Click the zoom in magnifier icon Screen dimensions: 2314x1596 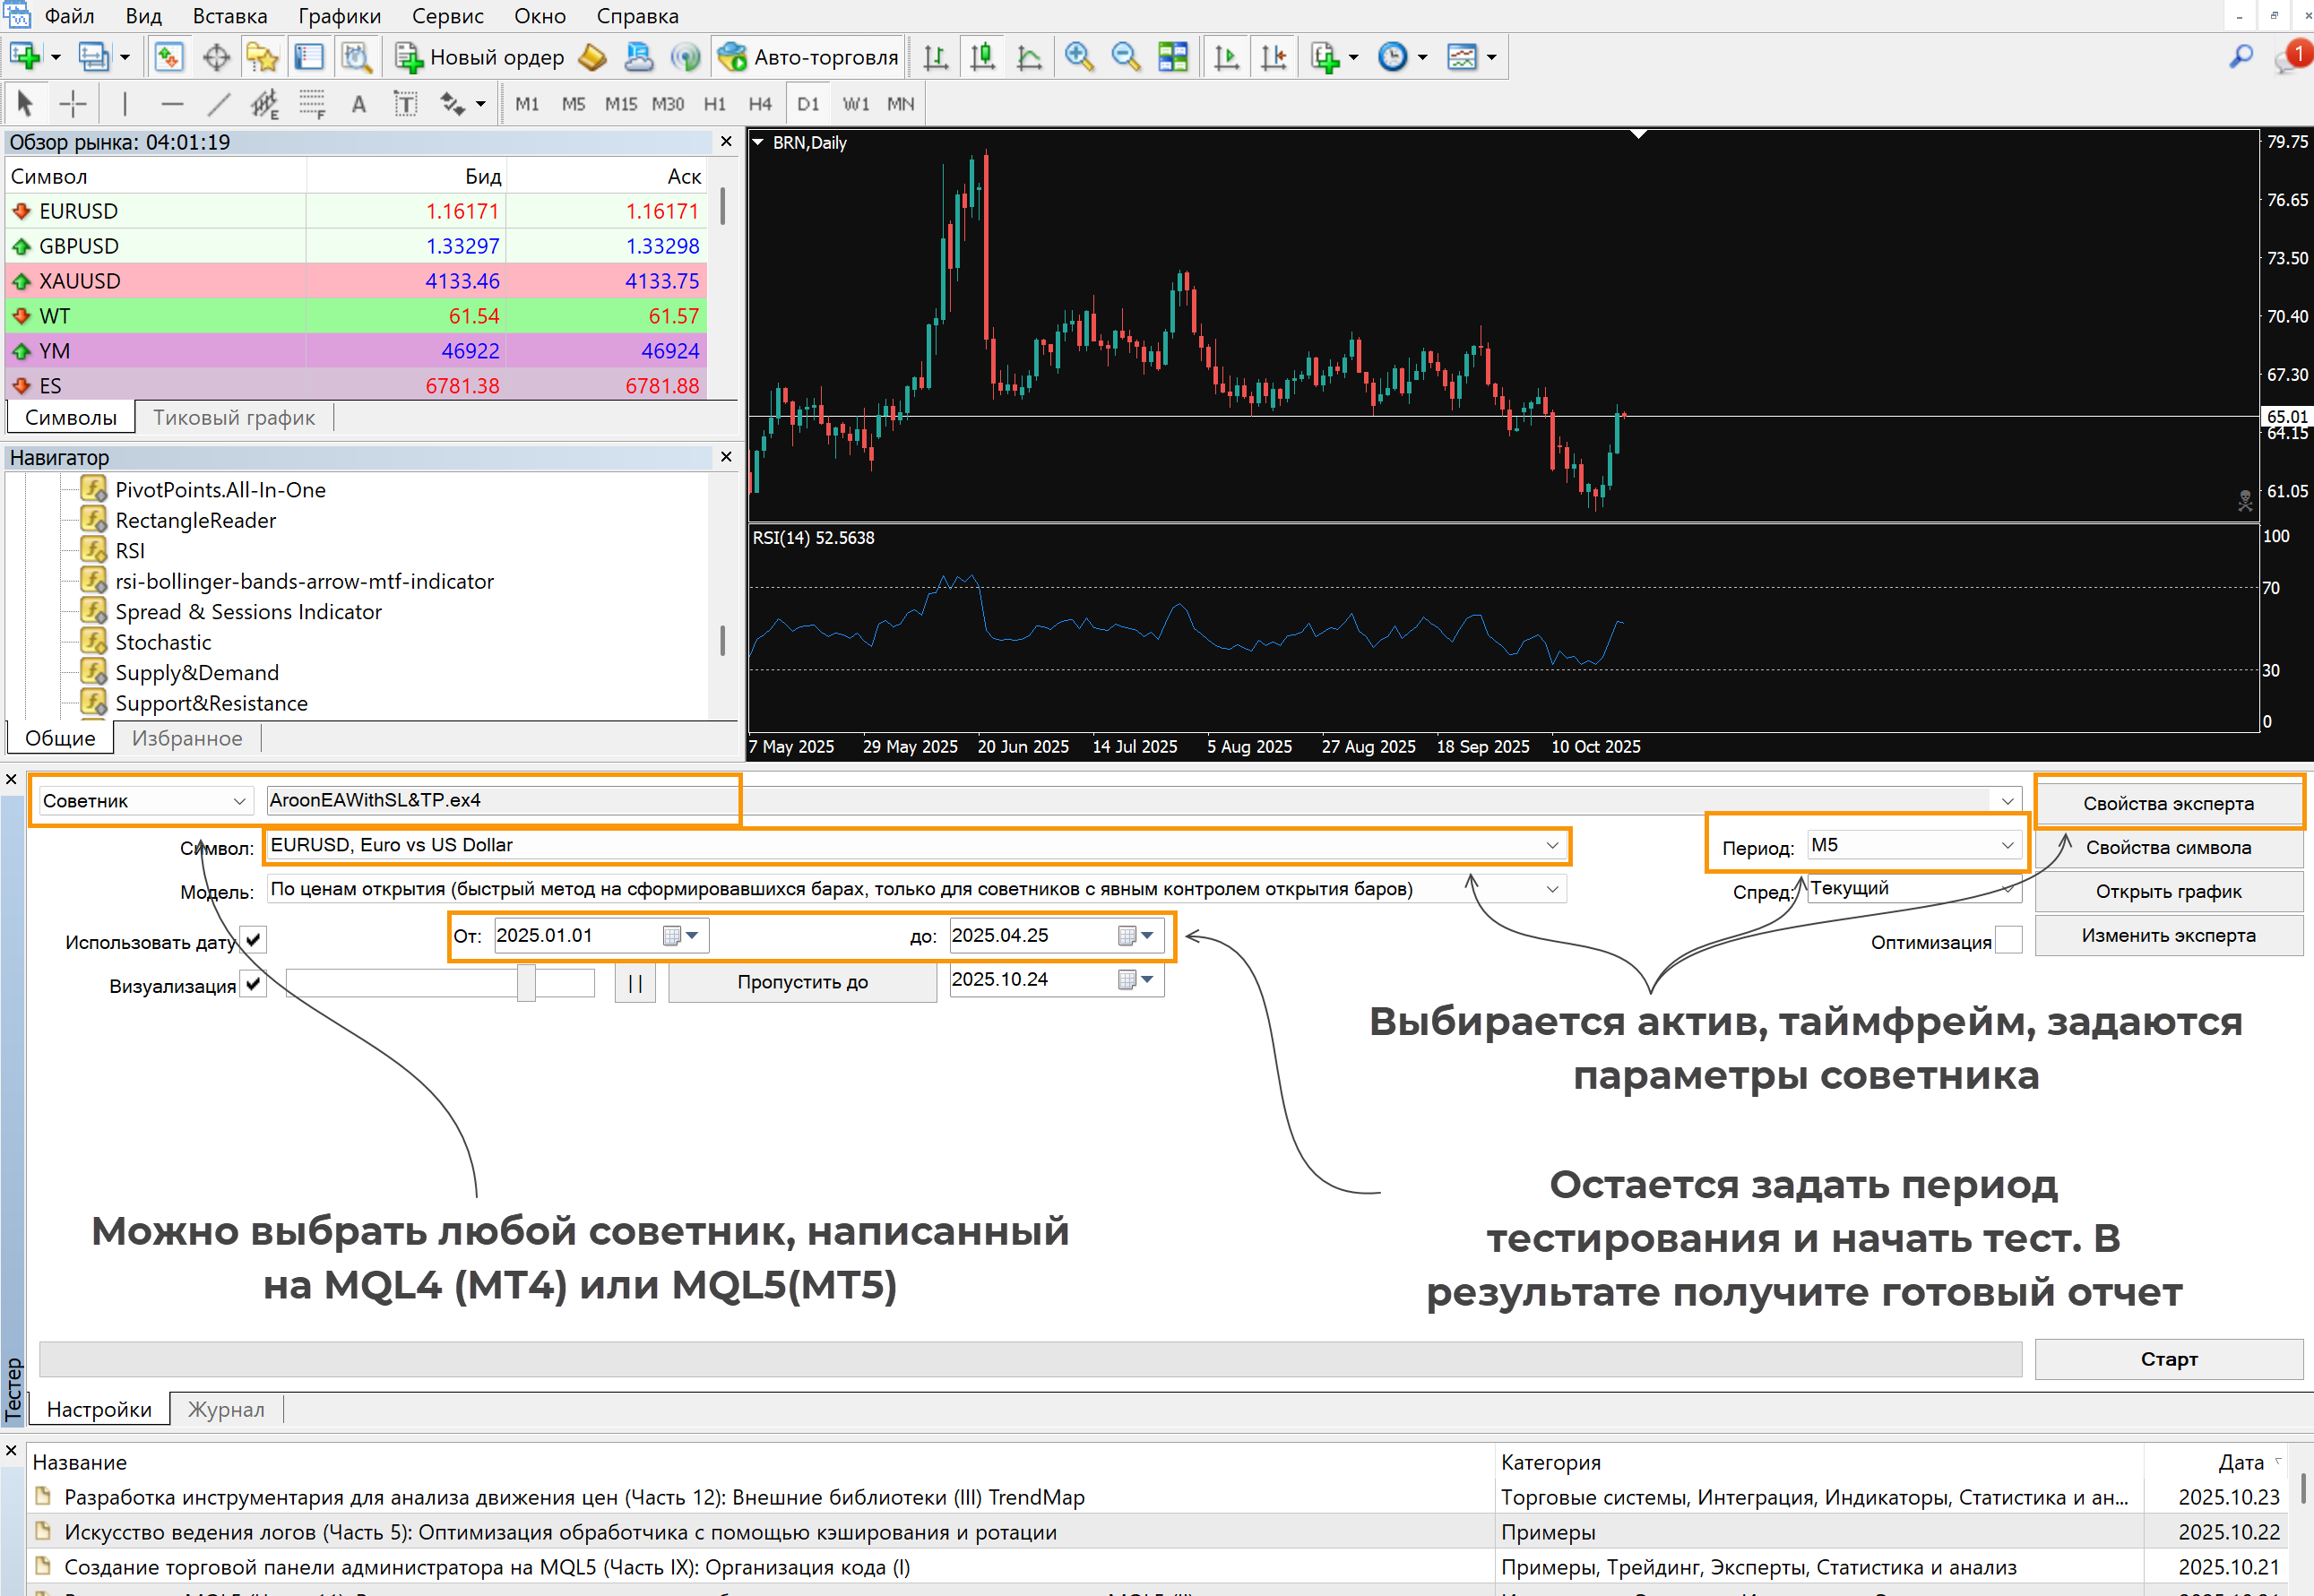click(x=1078, y=57)
